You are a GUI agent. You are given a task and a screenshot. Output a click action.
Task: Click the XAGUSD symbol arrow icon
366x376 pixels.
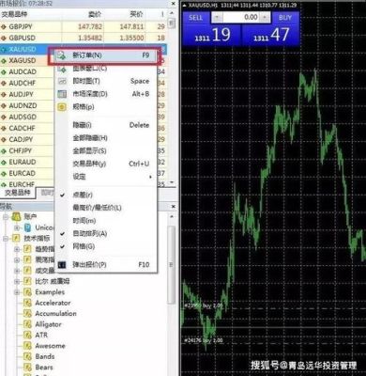(x=4, y=60)
